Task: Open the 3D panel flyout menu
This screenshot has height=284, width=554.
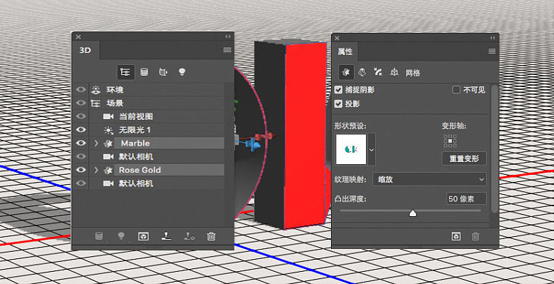Action: (227, 50)
